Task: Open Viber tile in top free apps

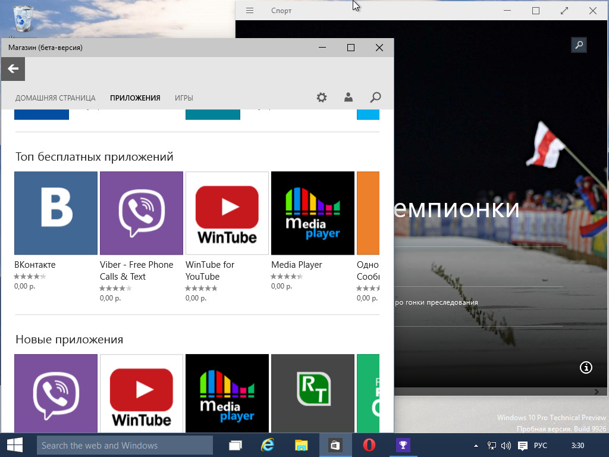Action: 142,213
